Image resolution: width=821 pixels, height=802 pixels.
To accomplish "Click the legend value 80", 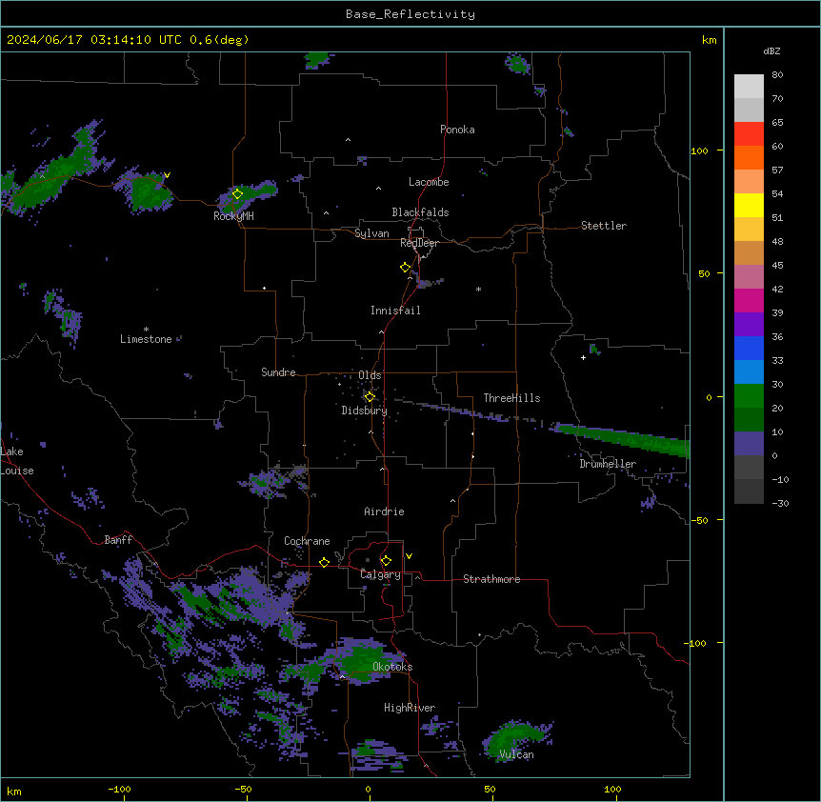I will point(777,75).
